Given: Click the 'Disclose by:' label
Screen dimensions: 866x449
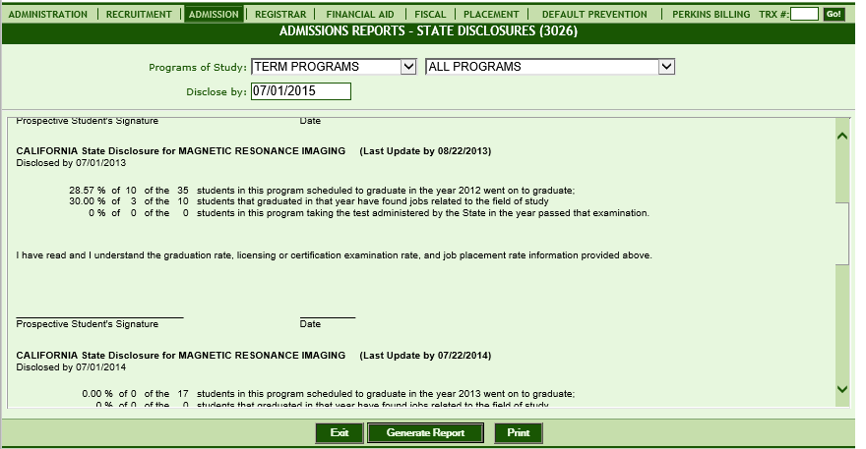Looking at the screenshot, I should tap(216, 92).
